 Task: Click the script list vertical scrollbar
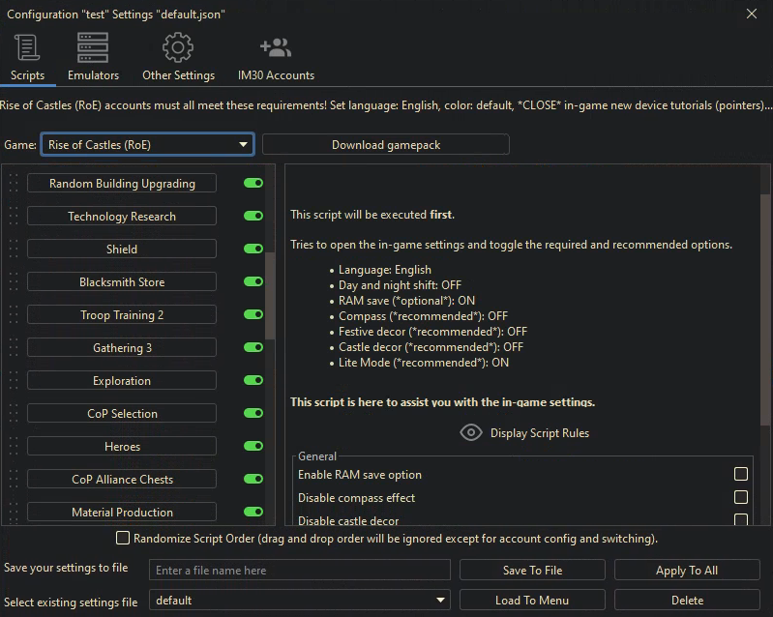point(271,290)
